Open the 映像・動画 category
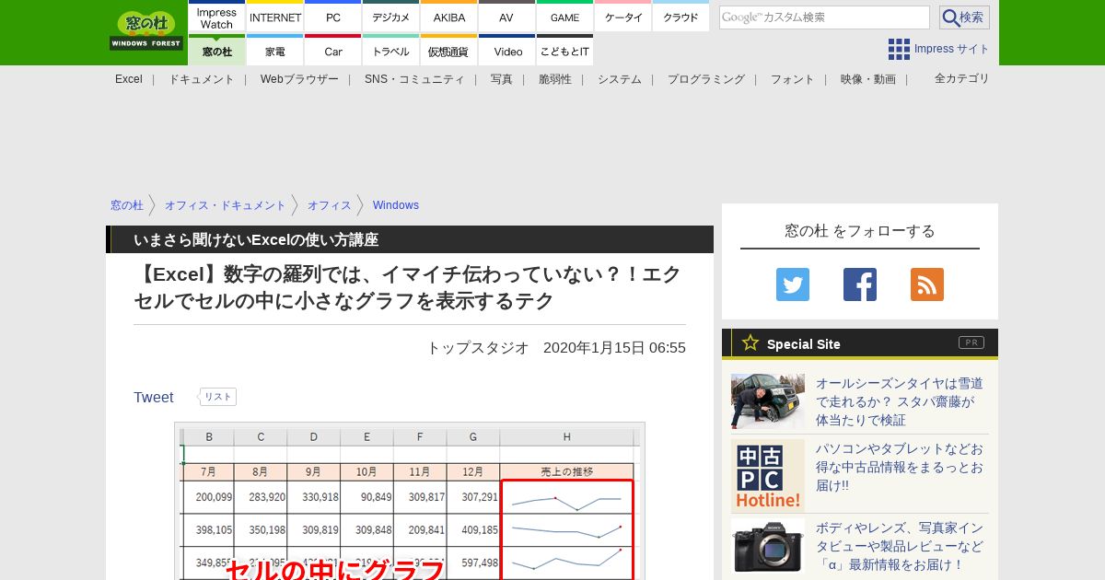1105x580 pixels. pos(868,79)
